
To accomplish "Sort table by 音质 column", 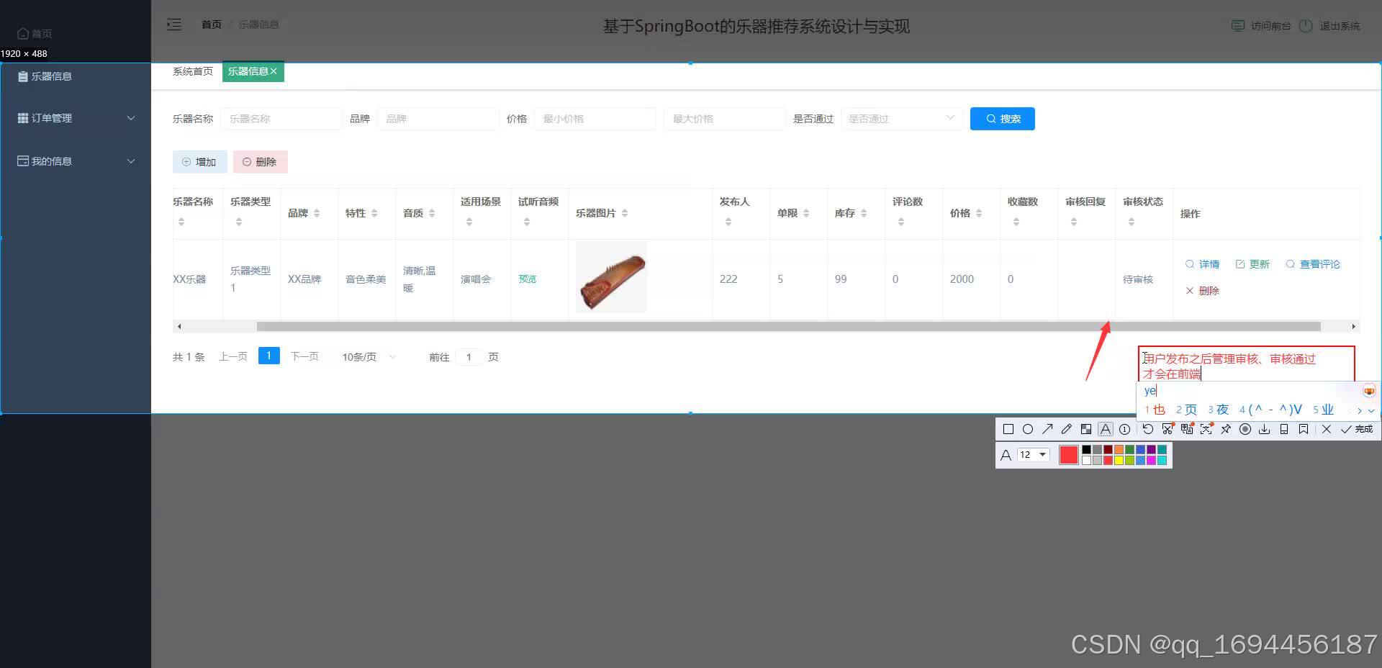I will (x=432, y=213).
